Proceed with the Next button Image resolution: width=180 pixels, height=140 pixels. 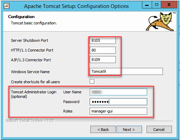coord(129,130)
